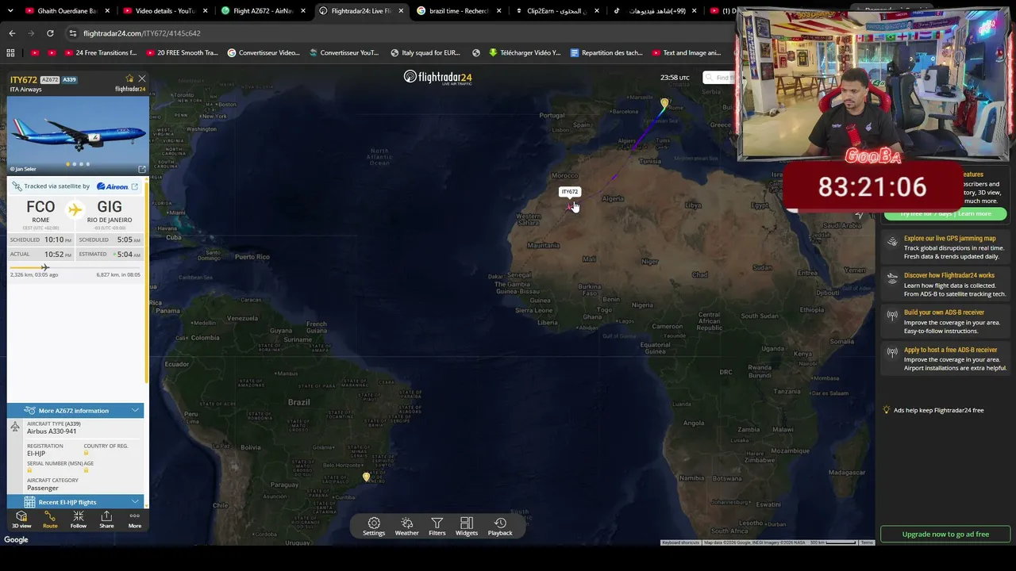
Task: Select the second photo carousel dot
Action: coord(75,164)
